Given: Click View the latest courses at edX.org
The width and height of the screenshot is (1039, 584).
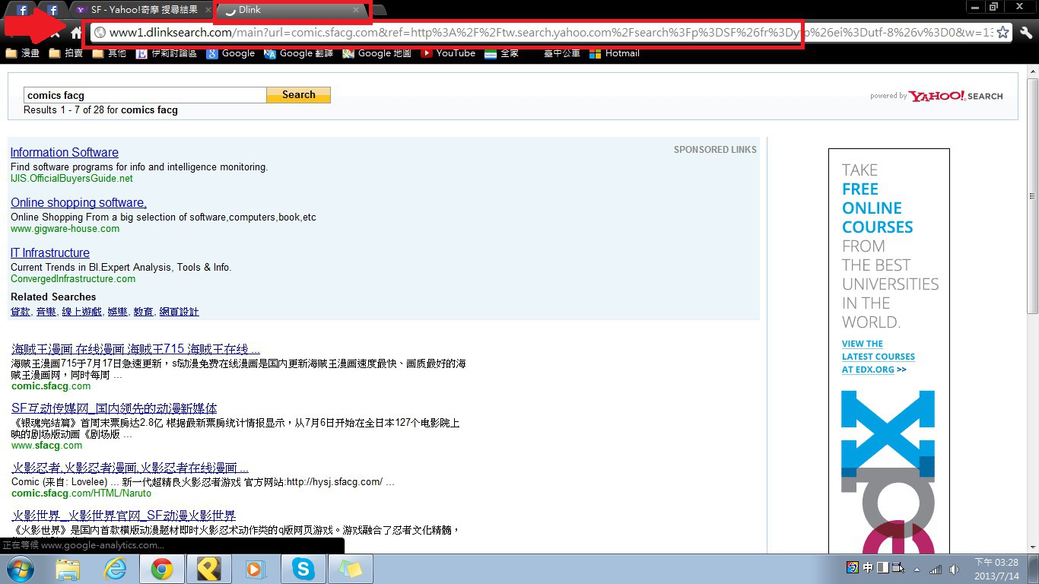Looking at the screenshot, I should pyautogui.click(x=879, y=357).
